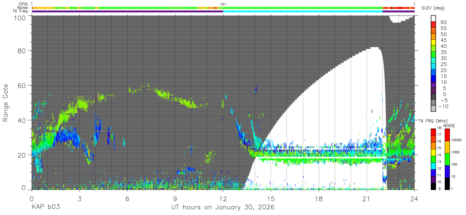The height and width of the screenshot is (215, 466).
Task: Click the 1000 tick on NOISE scale
Action: [x=455, y=152]
